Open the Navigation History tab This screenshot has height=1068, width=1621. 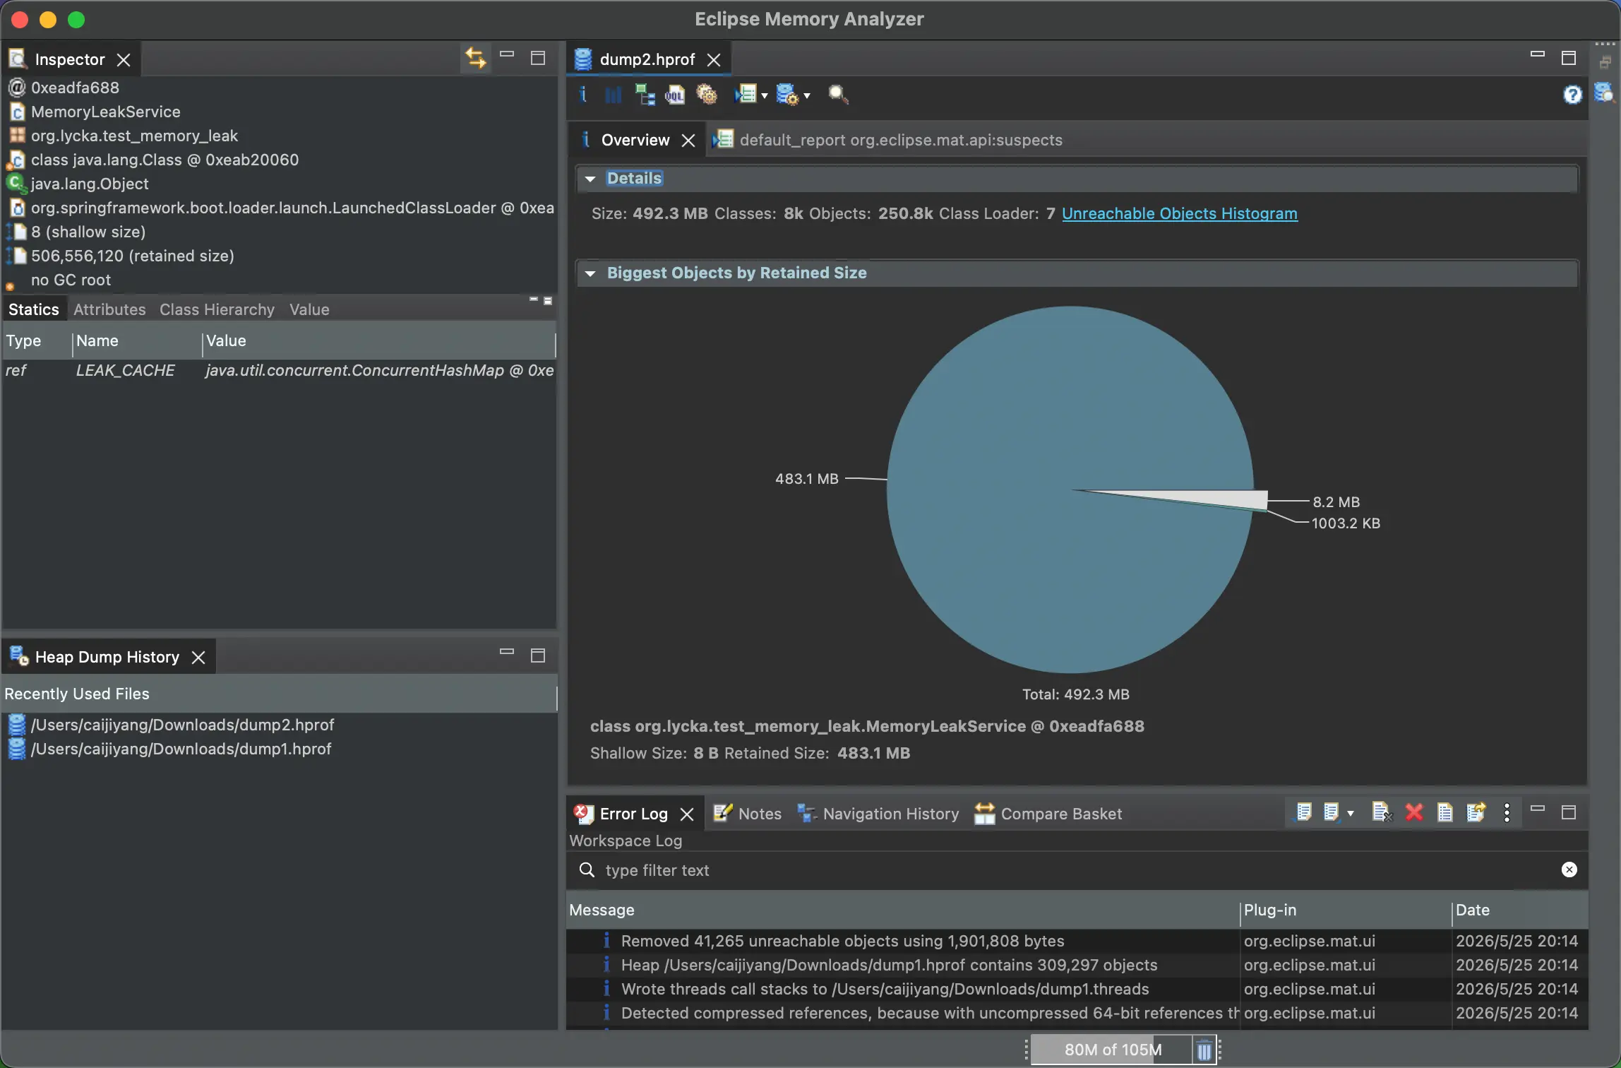click(x=878, y=814)
